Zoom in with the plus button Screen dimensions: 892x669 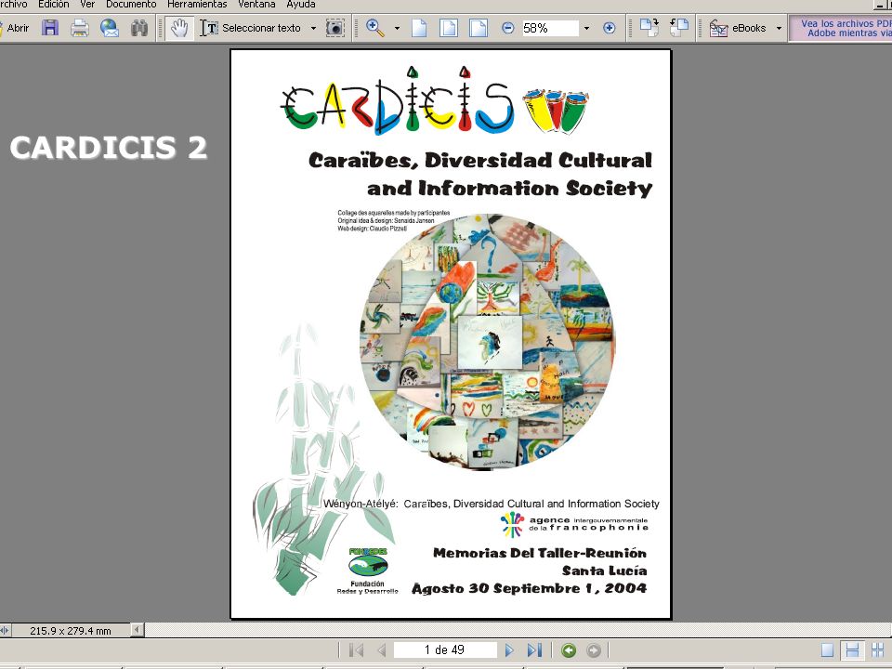tap(610, 28)
